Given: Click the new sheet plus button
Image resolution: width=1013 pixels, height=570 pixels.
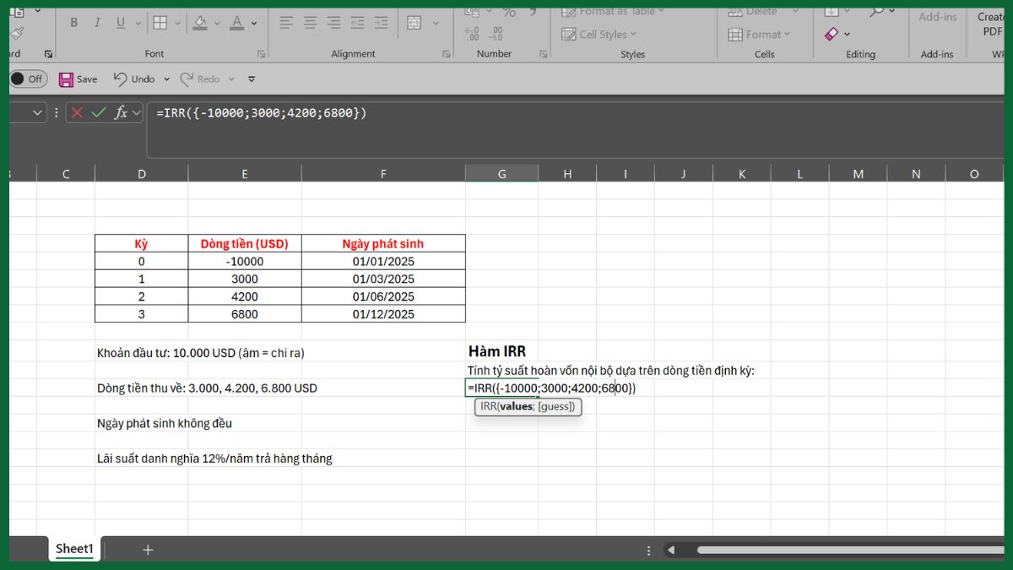Looking at the screenshot, I should tap(147, 549).
